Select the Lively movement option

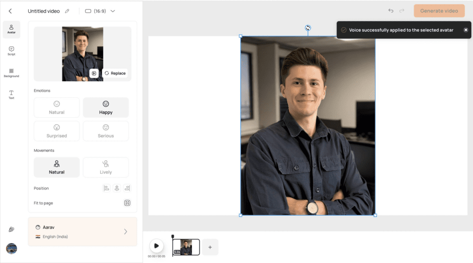pos(106,167)
